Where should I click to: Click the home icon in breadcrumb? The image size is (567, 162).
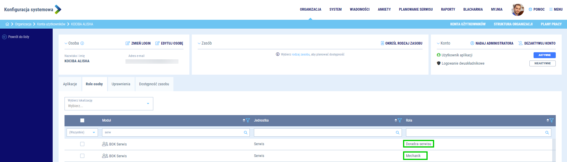[7, 24]
